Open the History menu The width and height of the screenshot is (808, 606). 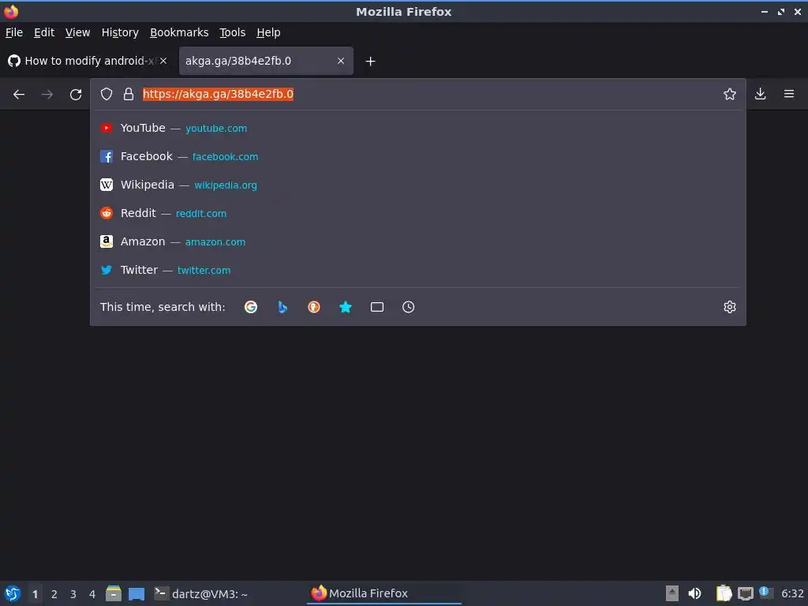pyautogui.click(x=120, y=32)
